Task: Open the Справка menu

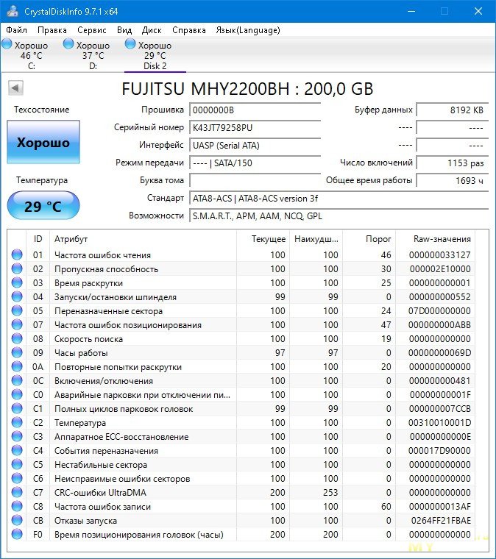Action: click(189, 30)
